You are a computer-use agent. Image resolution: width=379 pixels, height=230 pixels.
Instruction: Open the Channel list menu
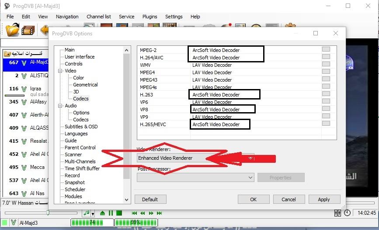99,17
